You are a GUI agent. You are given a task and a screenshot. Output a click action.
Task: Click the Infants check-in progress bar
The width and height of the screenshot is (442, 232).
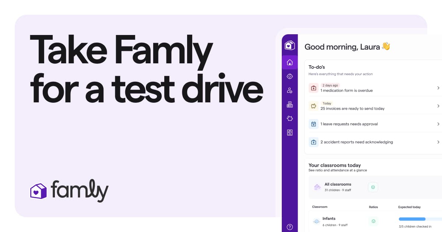[x=420, y=219]
